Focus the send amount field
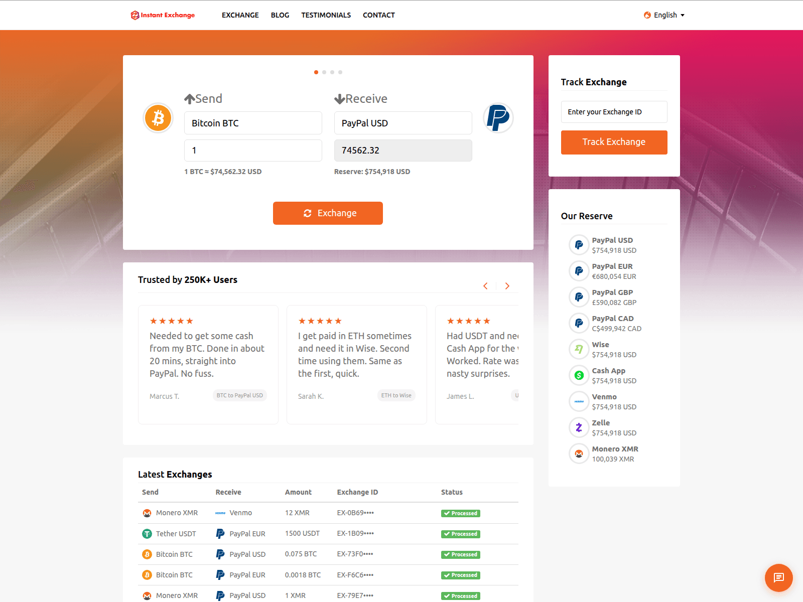This screenshot has height=602, width=803. coord(253,150)
